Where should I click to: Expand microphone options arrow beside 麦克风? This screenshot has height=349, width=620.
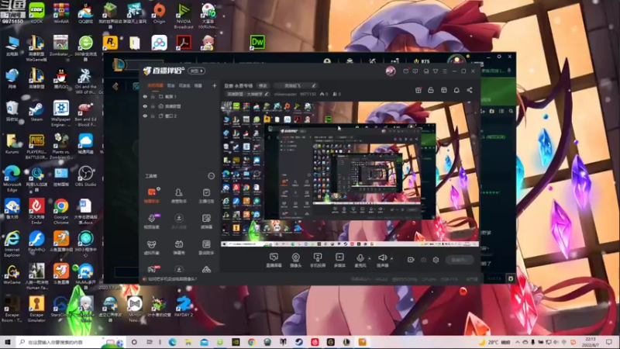(370, 258)
